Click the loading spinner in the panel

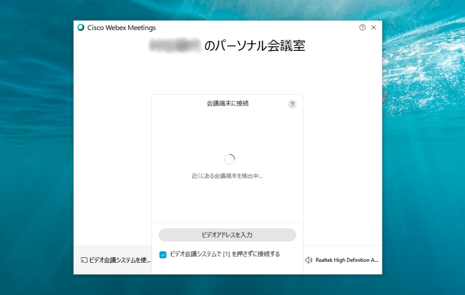pos(229,159)
